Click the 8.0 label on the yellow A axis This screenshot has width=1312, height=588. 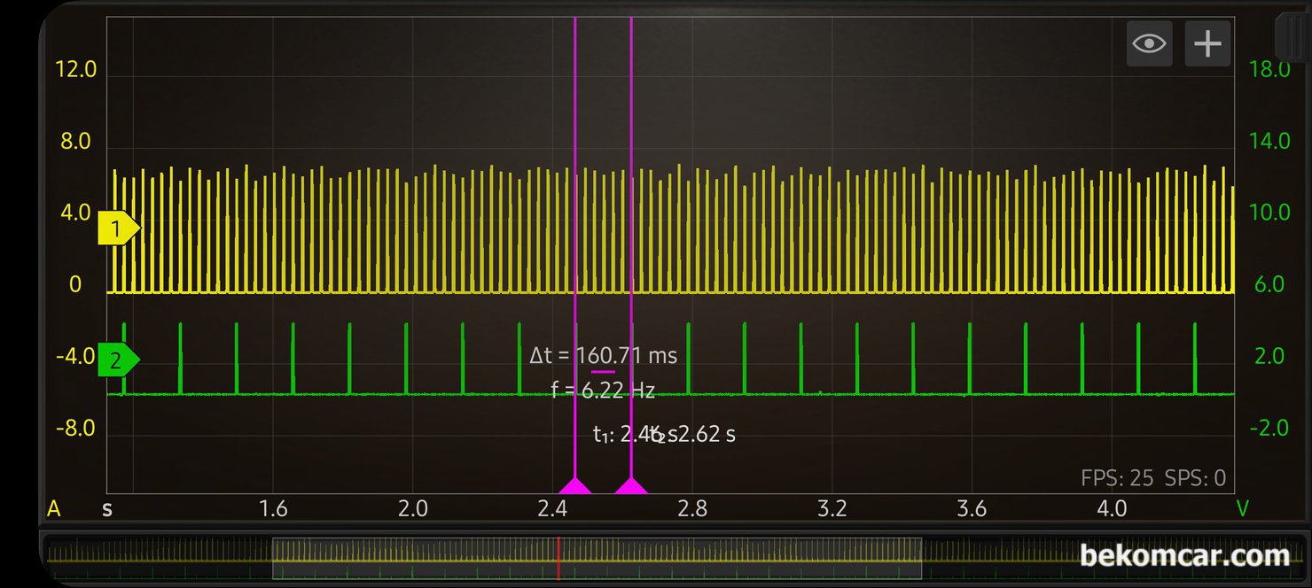75,142
